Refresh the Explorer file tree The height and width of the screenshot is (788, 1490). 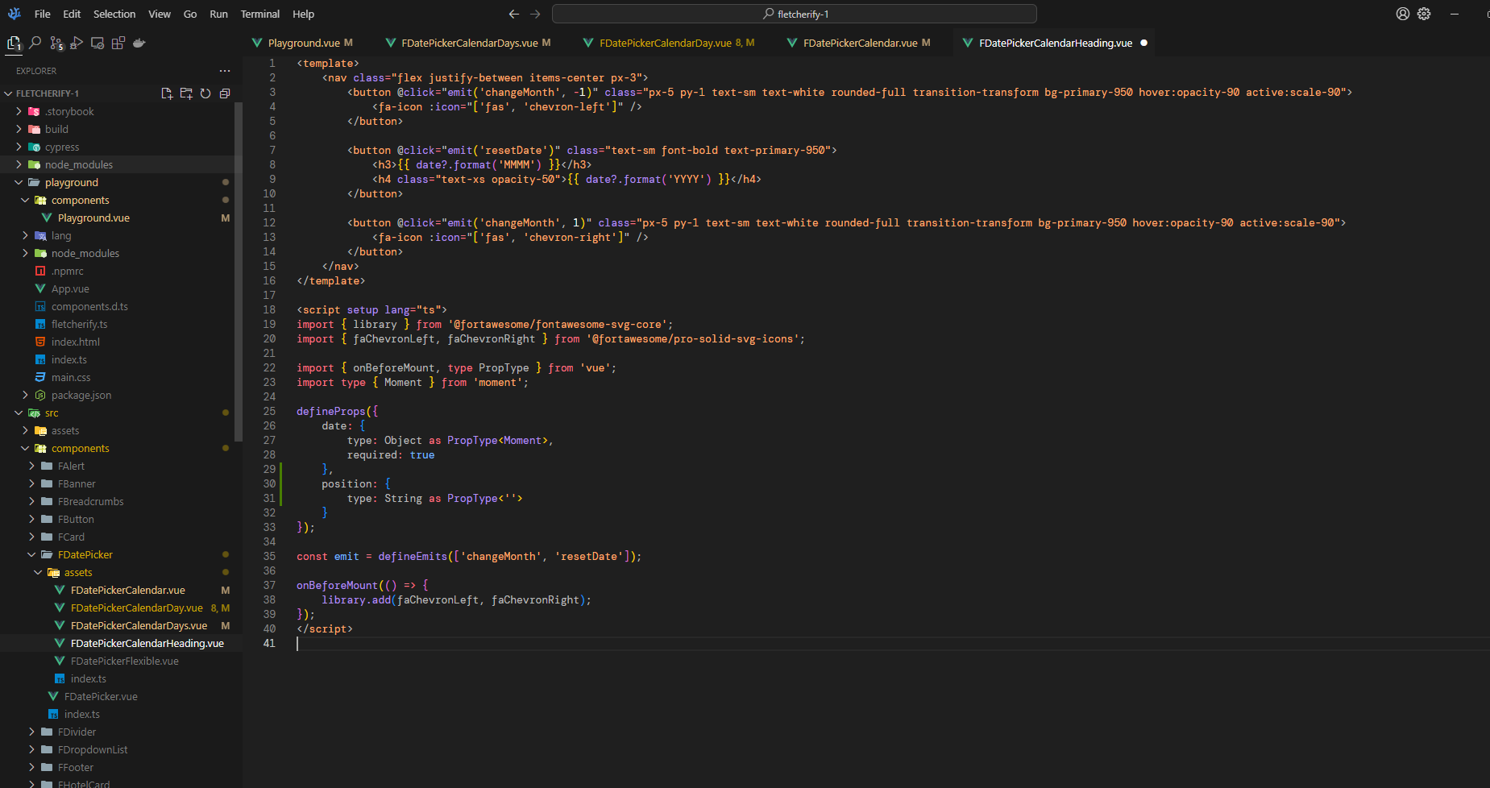coord(205,93)
